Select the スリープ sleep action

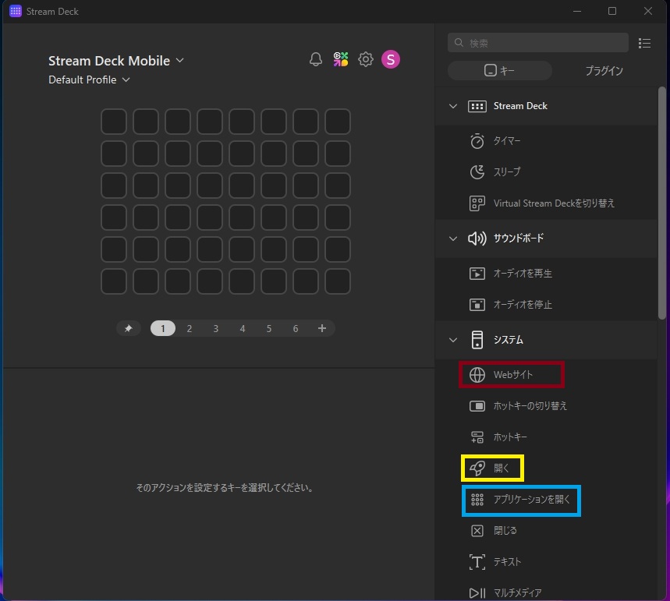point(506,171)
